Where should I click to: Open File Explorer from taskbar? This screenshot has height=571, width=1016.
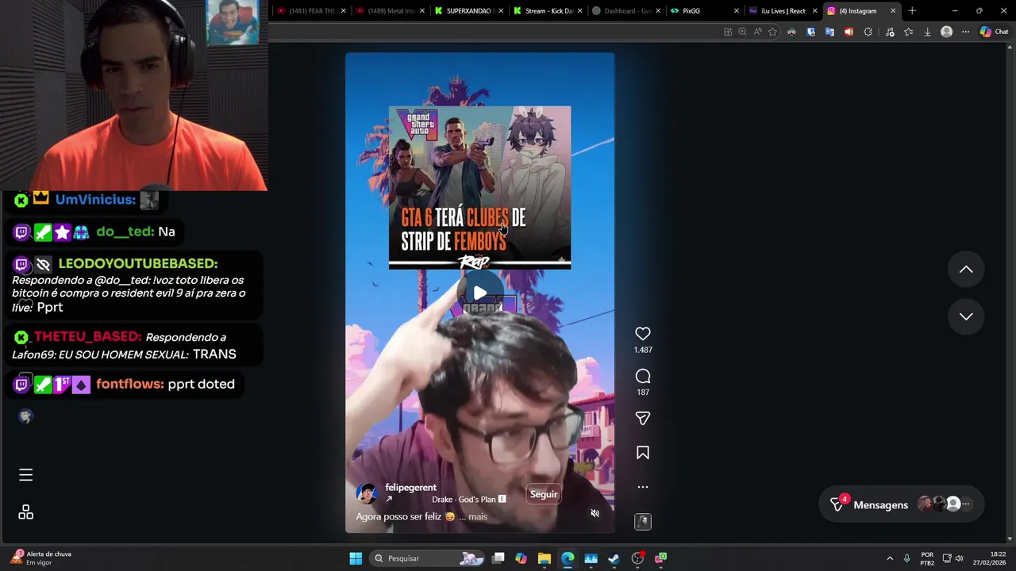pos(544,558)
